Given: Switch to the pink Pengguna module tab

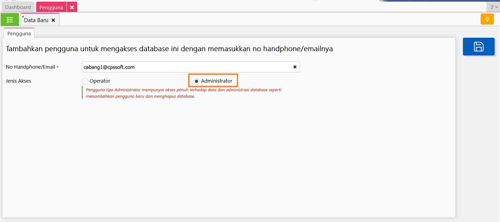Looking at the screenshot, I should pos(51,7).
